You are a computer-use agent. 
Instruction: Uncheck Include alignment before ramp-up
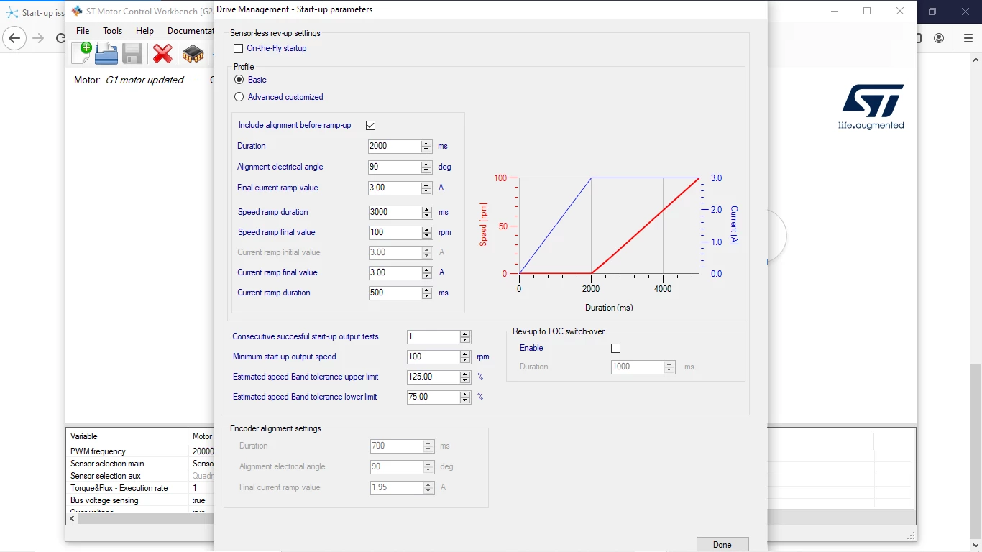point(371,125)
